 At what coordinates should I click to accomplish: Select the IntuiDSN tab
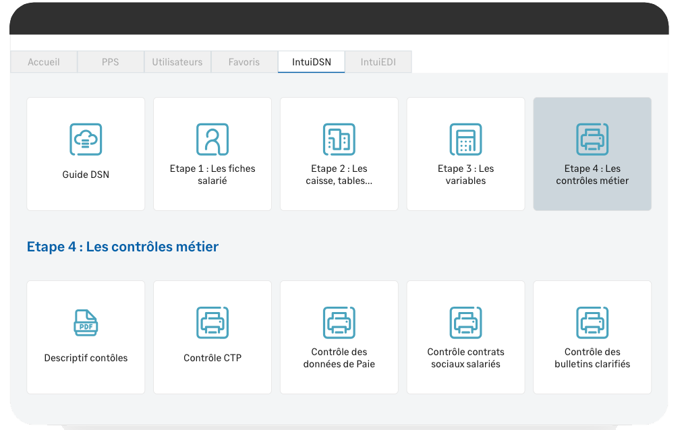point(312,62)
